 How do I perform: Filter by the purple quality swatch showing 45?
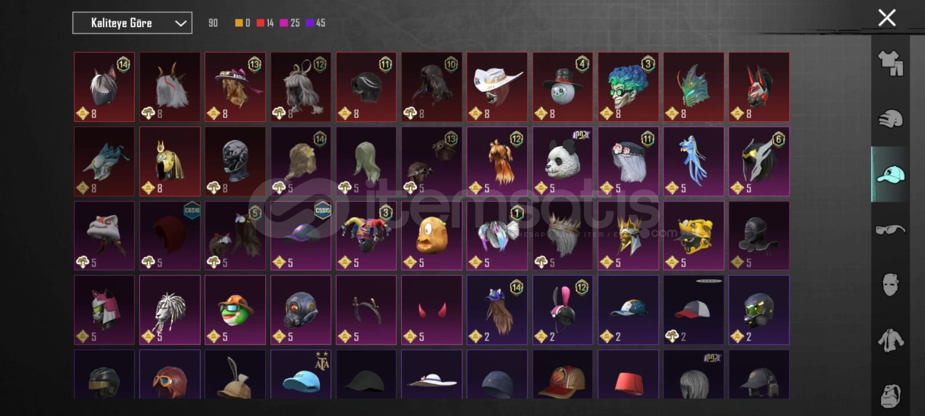310,23
